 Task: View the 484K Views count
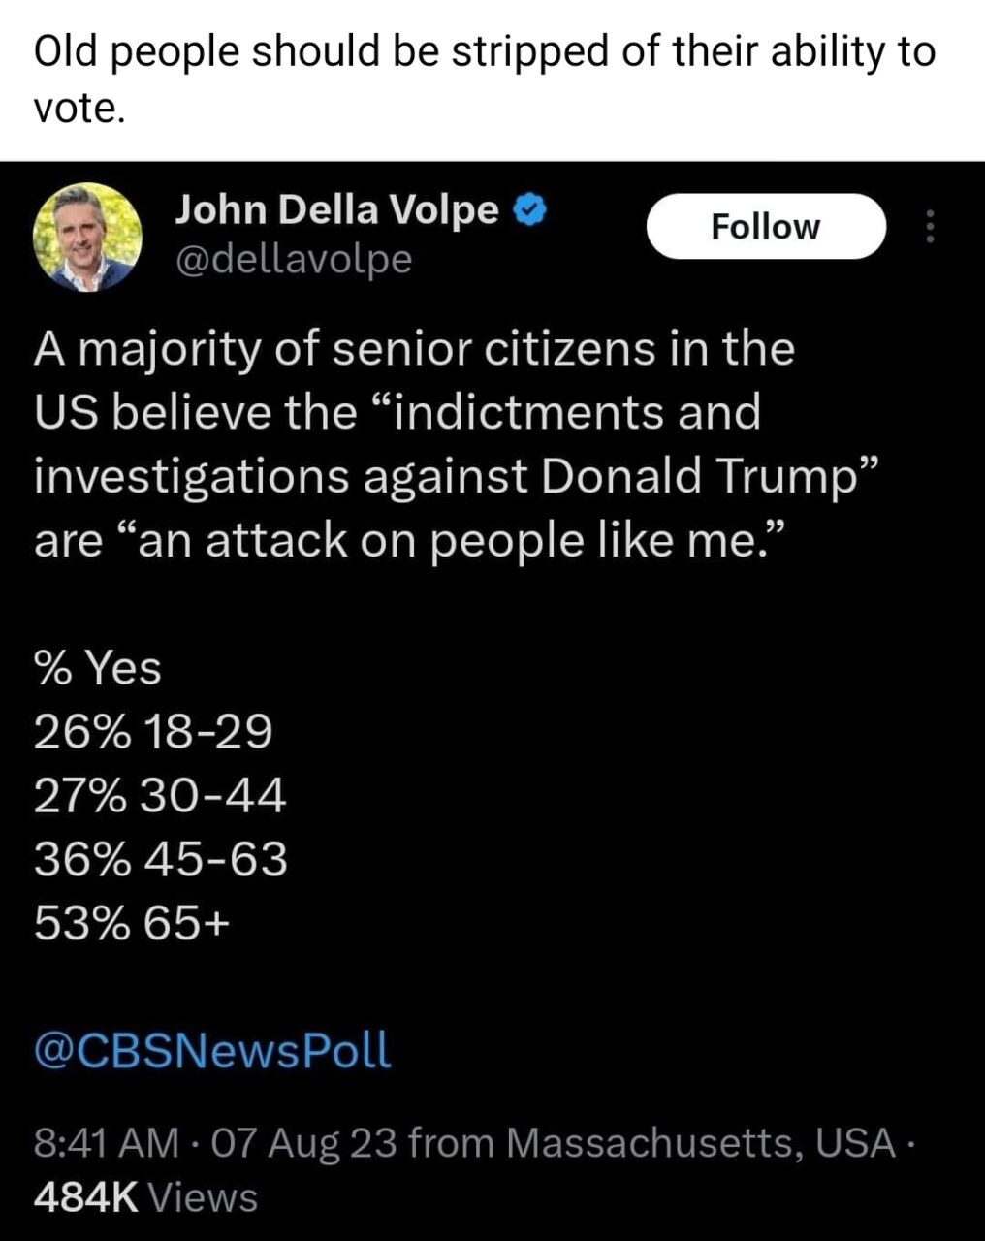[145, 1197]
